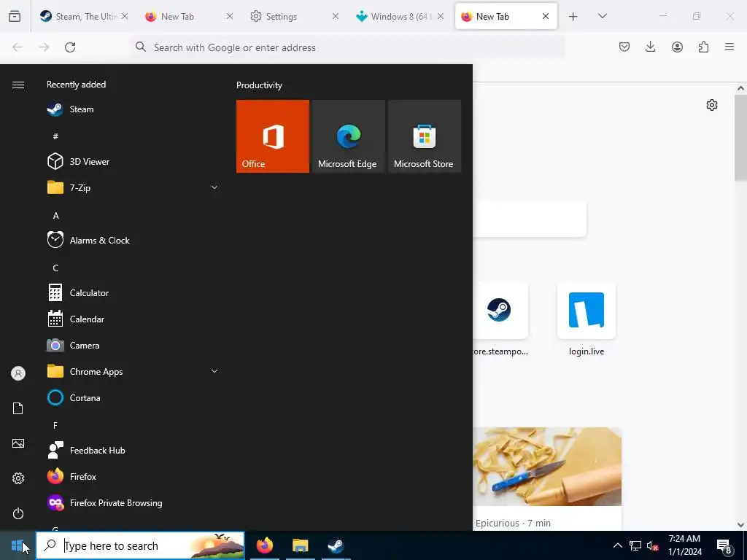Open Firefox downloads panel

(x=650, y=47)
